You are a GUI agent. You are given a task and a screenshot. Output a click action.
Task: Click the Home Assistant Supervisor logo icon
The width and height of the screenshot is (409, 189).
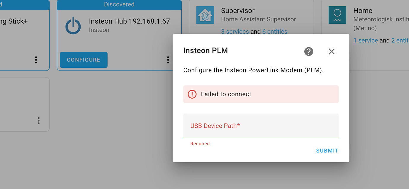pos(206,15)
